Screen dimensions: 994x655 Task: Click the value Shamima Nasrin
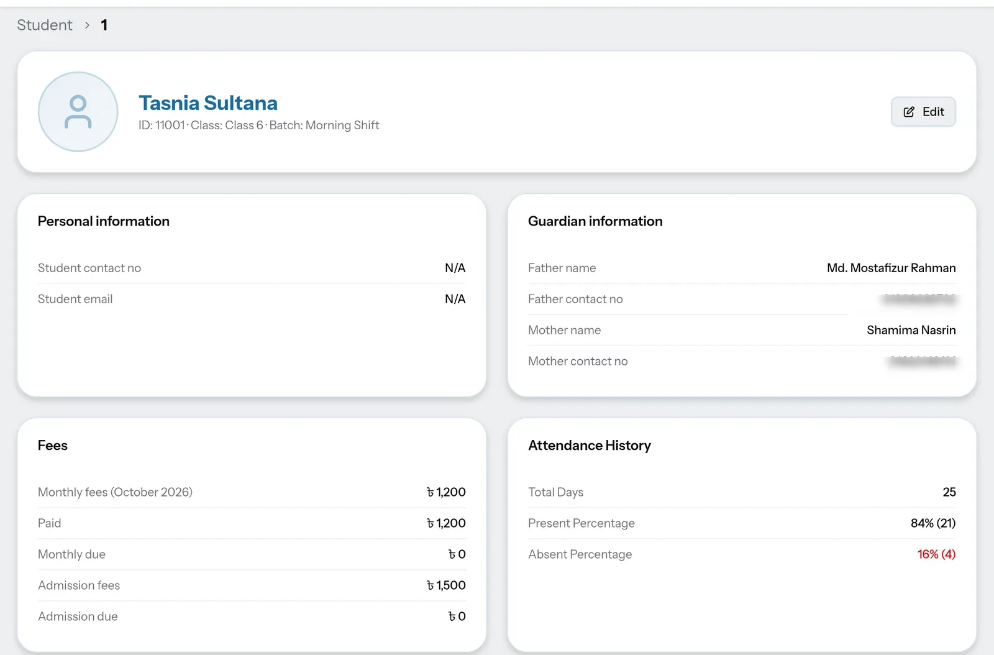pos(911,330)
